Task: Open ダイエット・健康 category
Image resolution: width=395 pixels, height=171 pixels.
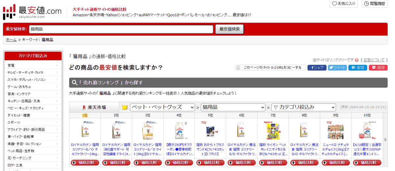Action: [x=33, y=115]
